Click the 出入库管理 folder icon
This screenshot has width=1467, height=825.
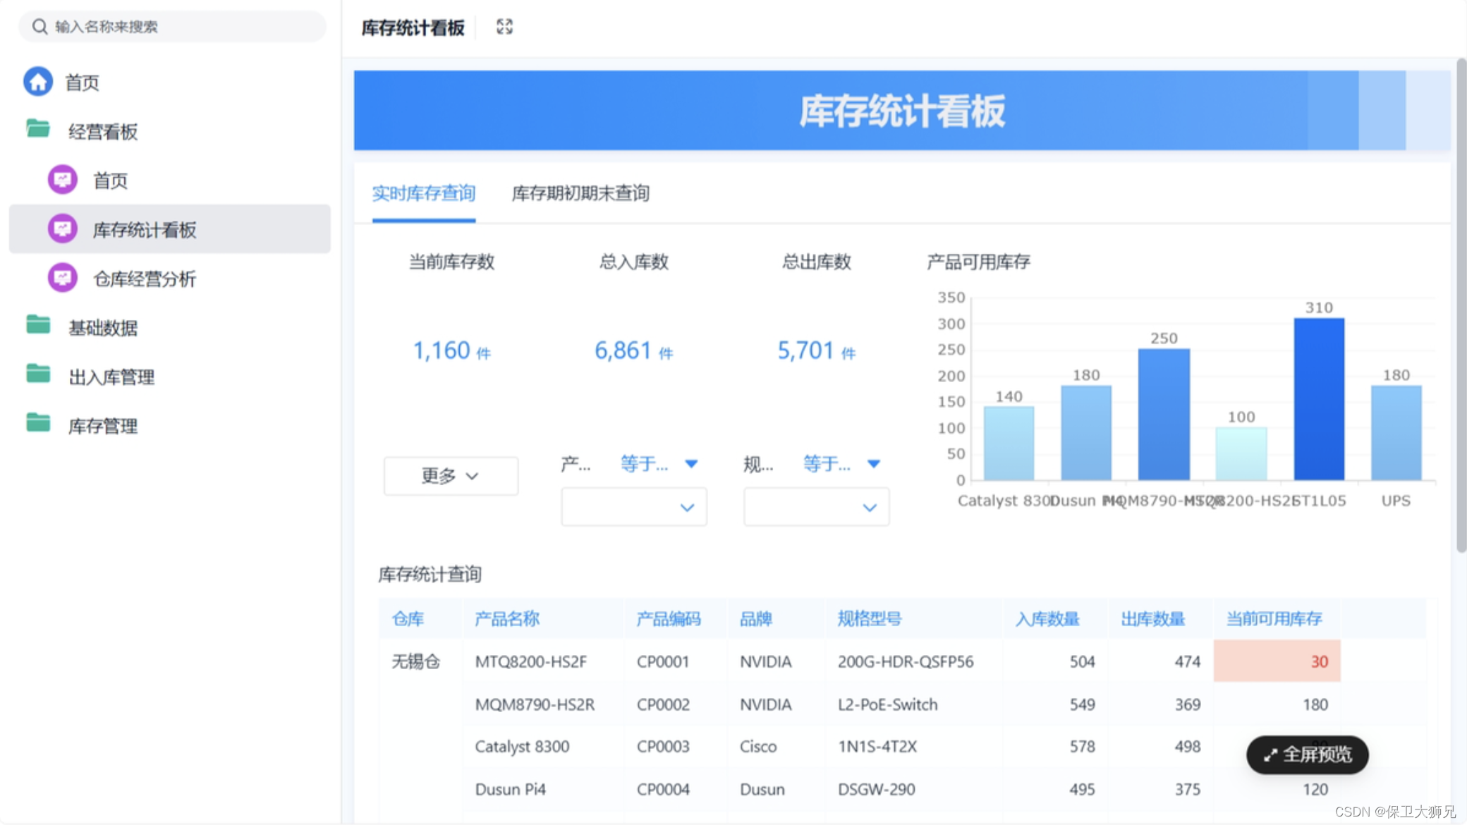click(x=38, y=375)
